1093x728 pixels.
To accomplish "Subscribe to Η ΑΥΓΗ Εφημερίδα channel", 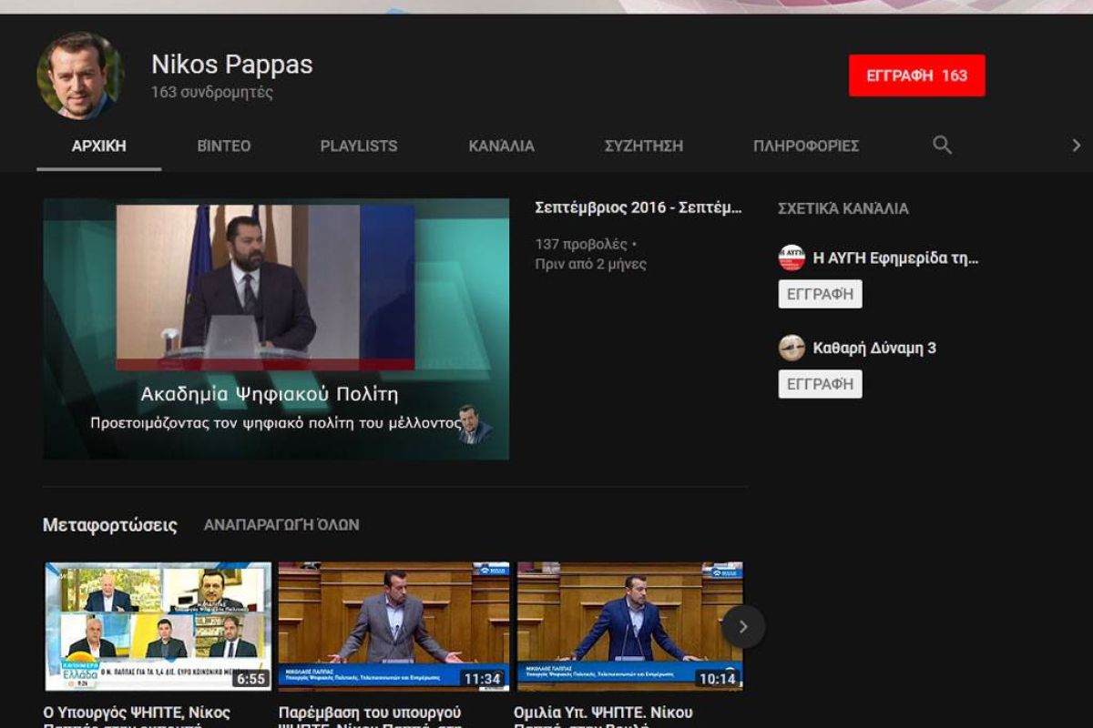I will [x=820, y=294].
